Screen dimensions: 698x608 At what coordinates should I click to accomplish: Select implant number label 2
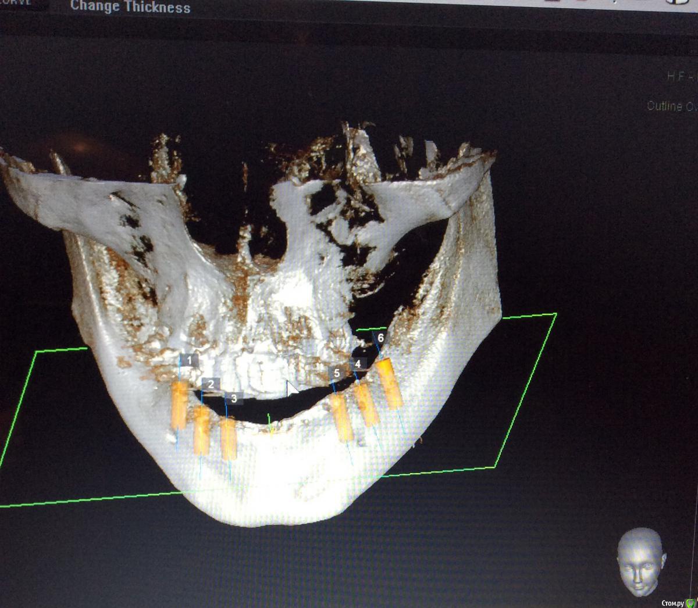(211, 384)
